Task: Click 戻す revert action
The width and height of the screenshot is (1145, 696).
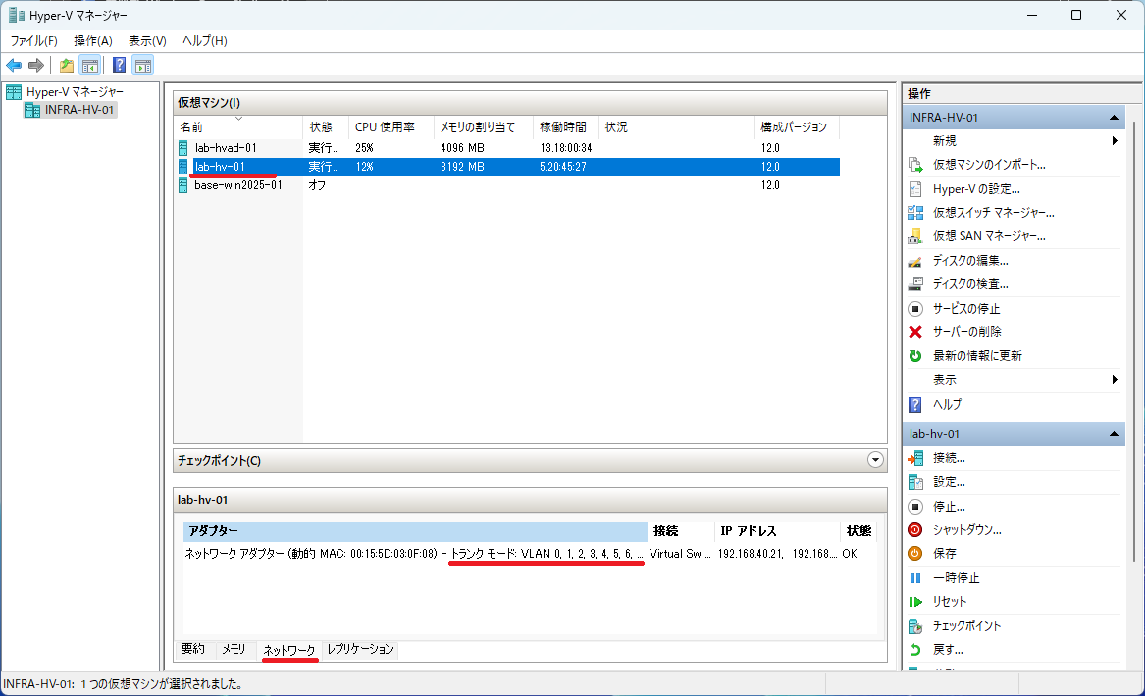Action: pyautogui.click(x=948, y=649)
